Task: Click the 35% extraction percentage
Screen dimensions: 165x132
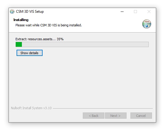Action: pyautogui.click(x=60, y=39)
